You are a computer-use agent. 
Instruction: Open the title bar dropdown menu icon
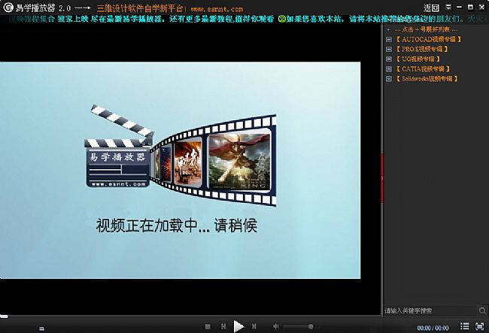click(448, 7)
